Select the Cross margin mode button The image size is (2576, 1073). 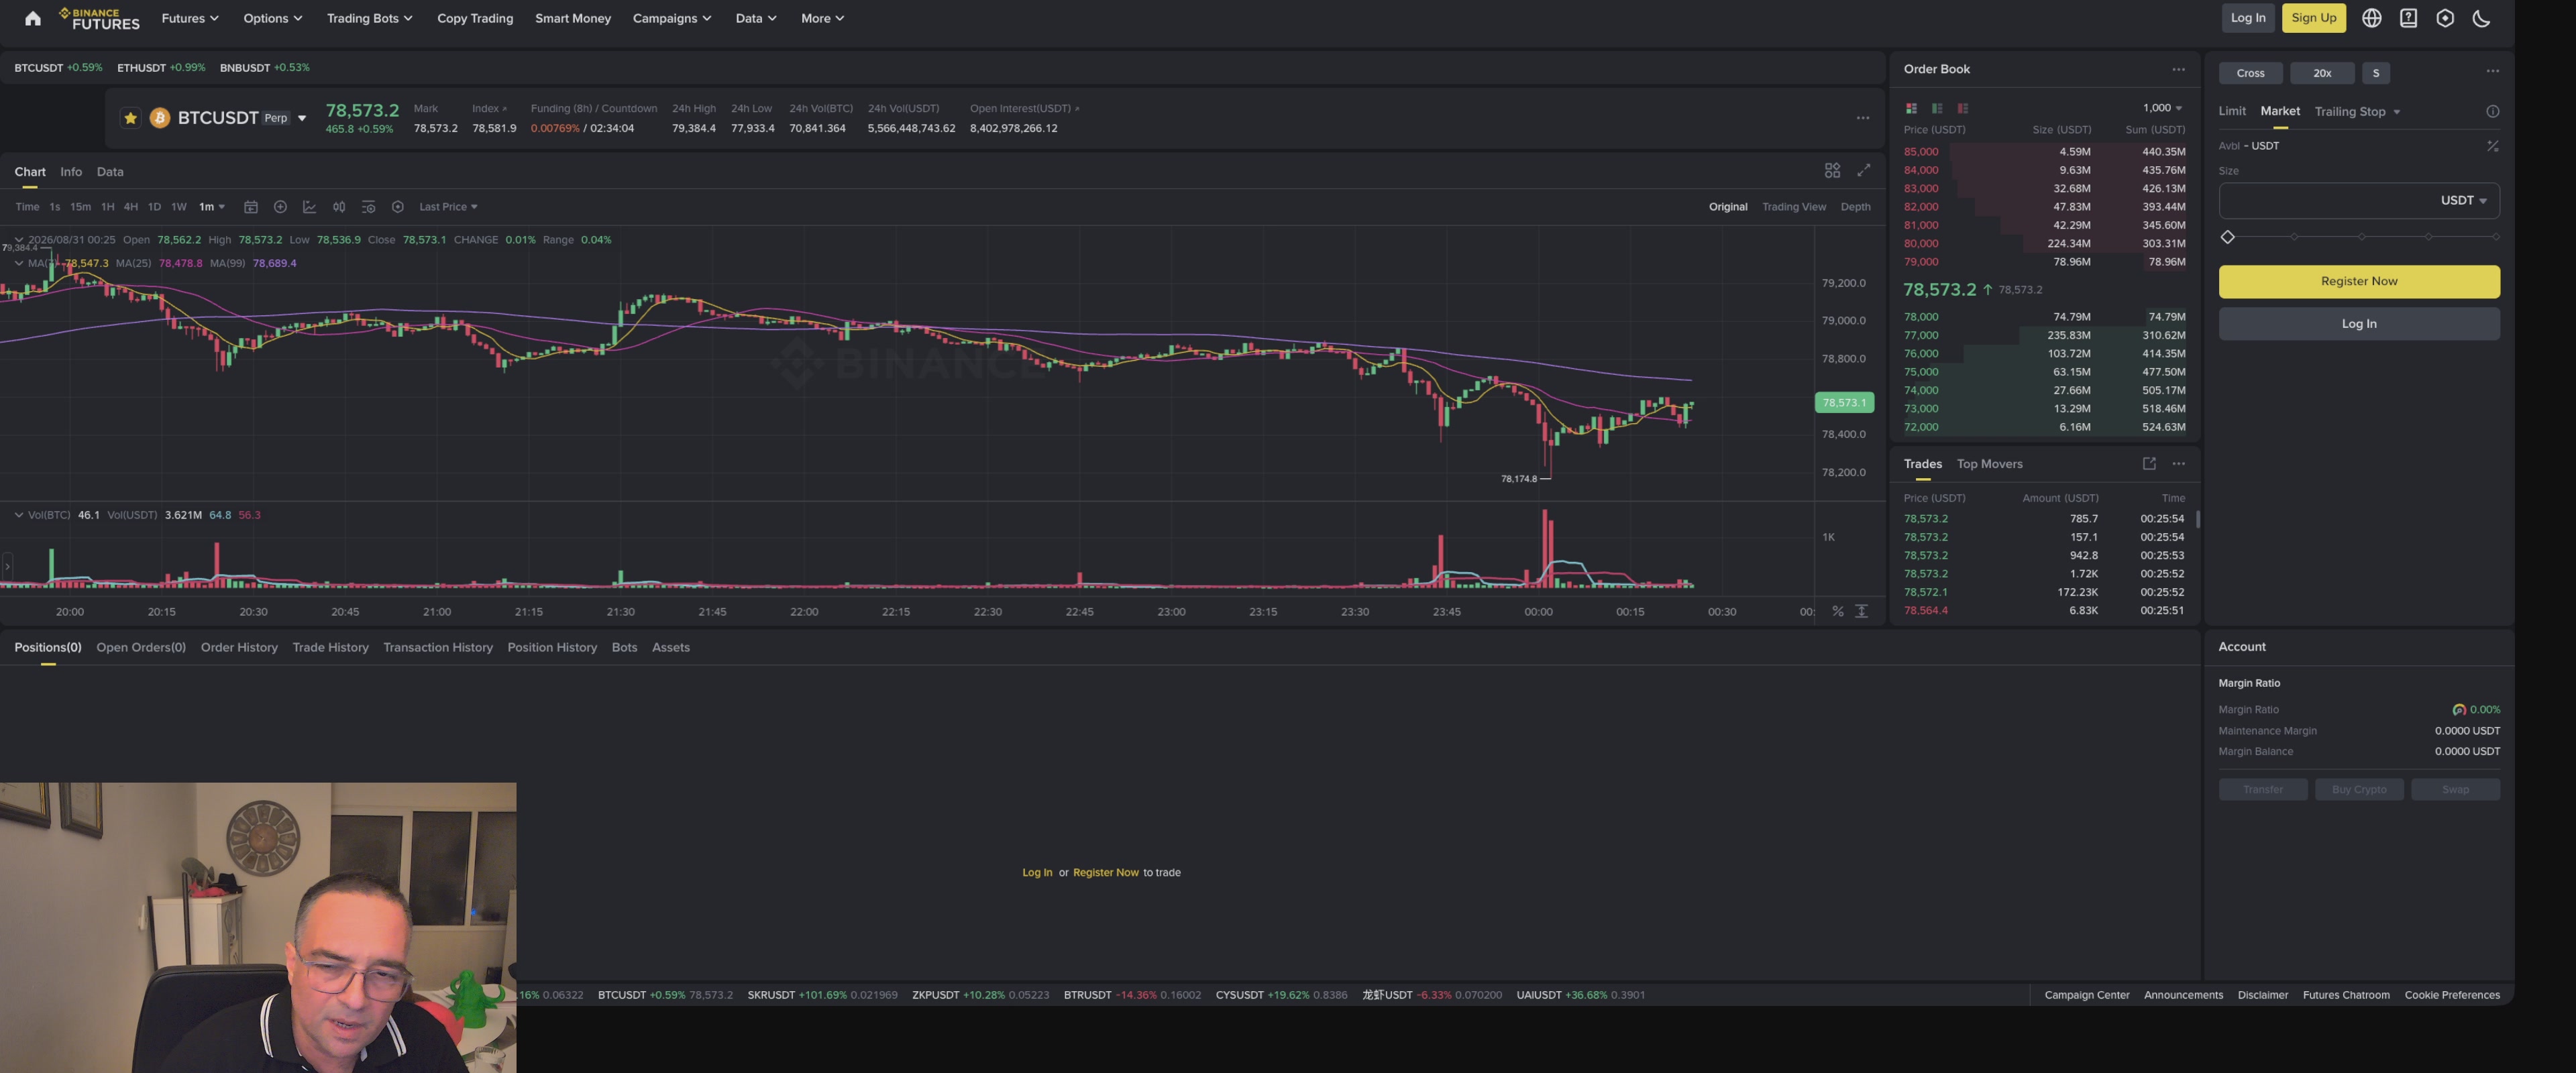2250,73
